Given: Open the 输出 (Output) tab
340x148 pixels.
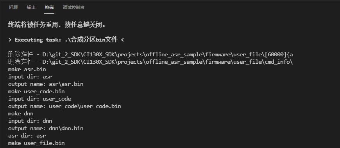Looking at the screenshot, I should click(31, 7).
